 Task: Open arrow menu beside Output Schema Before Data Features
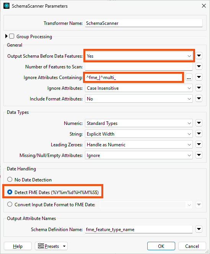[x=199, y=56]
